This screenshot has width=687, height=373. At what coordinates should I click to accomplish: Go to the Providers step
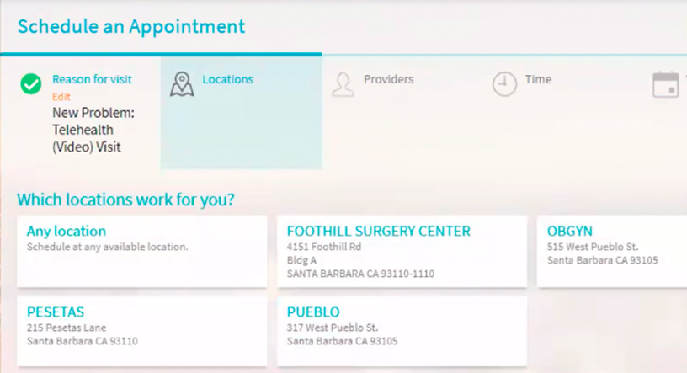(x=389, y=79)
